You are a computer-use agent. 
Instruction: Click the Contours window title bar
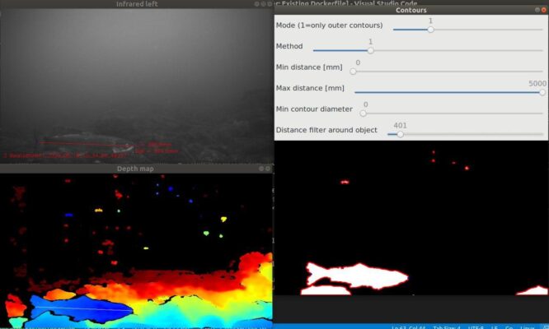[x=411, y=10]
